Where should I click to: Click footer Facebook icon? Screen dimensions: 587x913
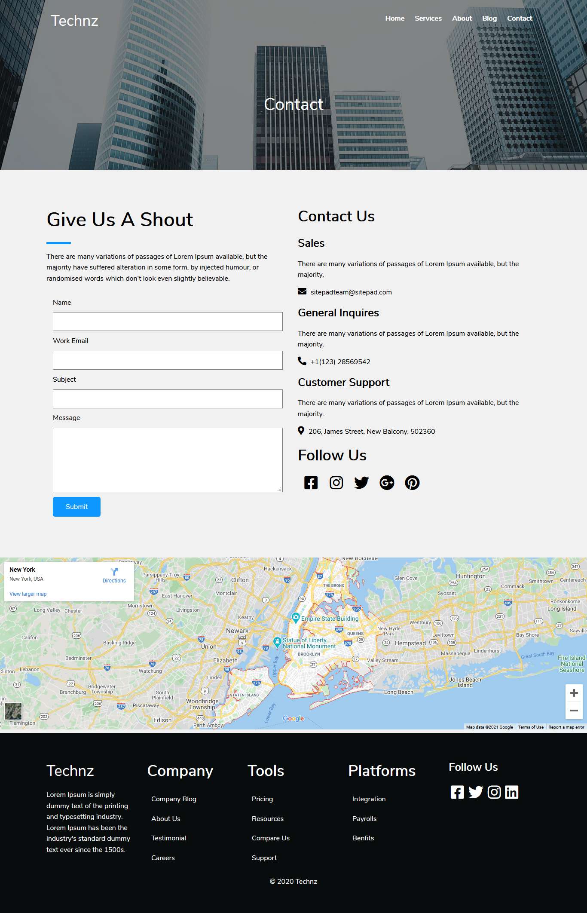[x=457, y=792]
